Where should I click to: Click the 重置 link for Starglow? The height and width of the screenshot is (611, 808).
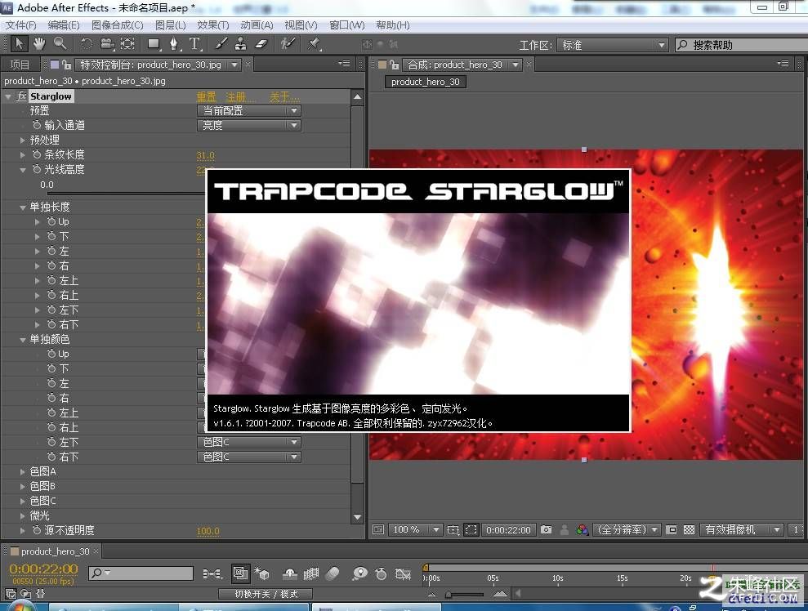point(206,97)
